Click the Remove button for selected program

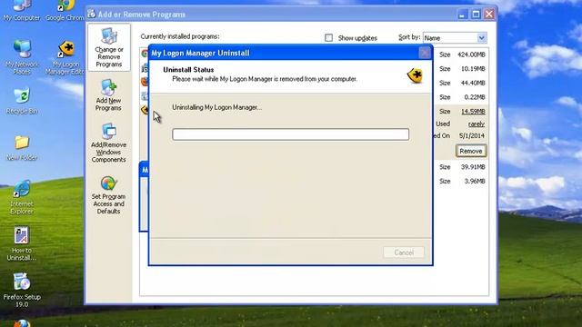pos(471,151)
